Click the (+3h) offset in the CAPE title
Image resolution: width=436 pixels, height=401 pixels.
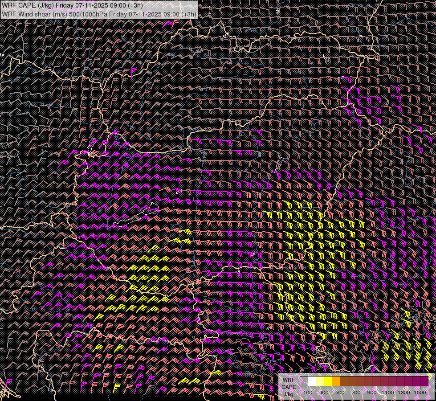(x=134, y=6)
